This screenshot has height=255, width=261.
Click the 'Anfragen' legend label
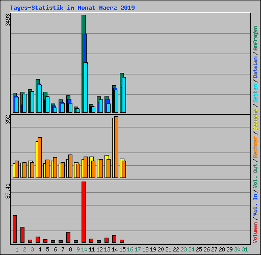(x=255, y=38)
